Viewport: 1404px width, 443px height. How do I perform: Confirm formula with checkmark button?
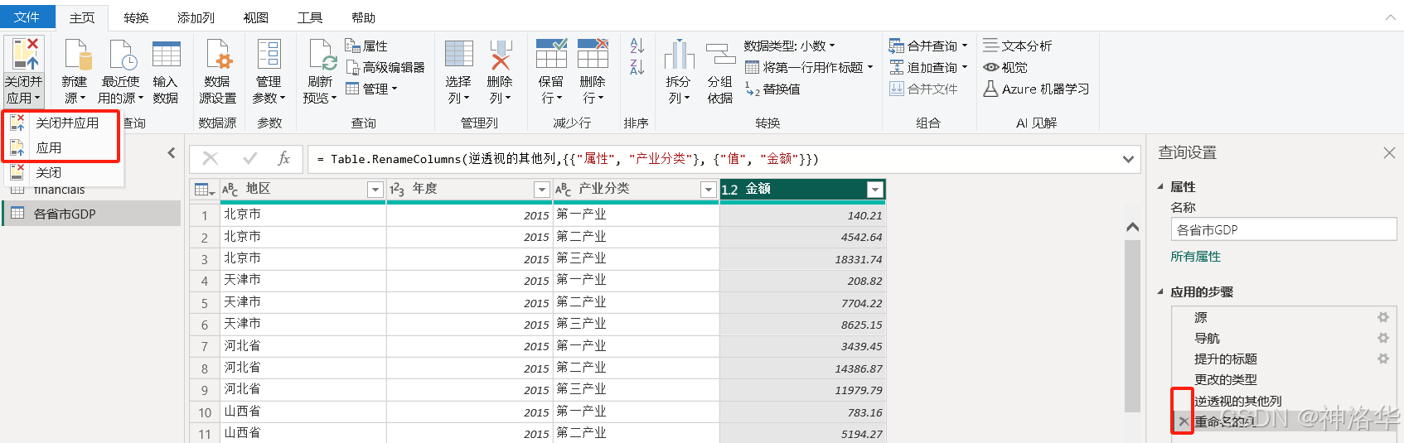point(249,158)
